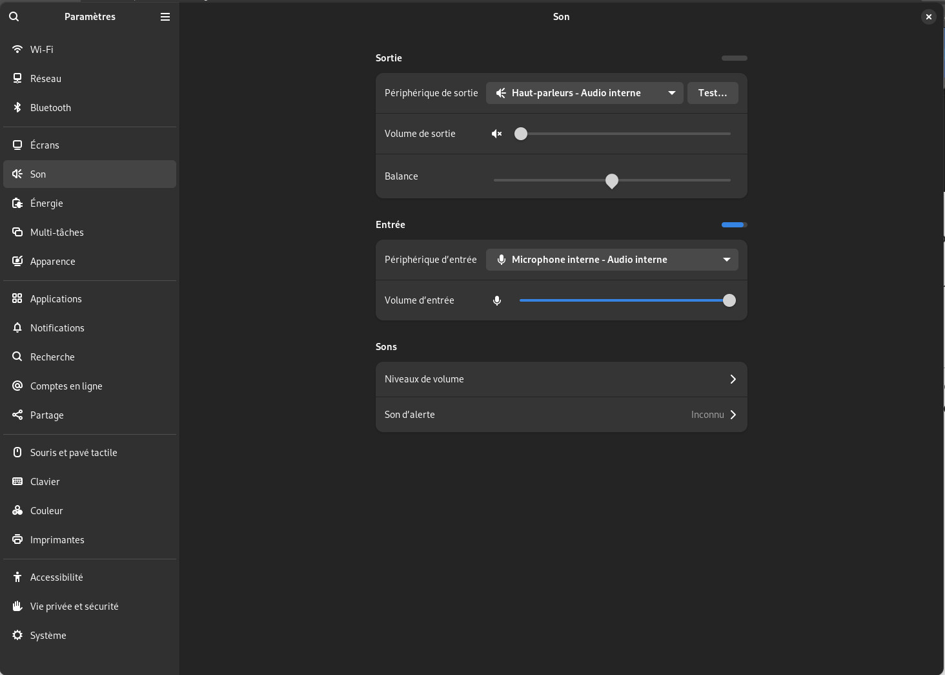945x675 pixels.
Task: Mute the microphone using the input volume icon
Action: click(x=497, y=300)
